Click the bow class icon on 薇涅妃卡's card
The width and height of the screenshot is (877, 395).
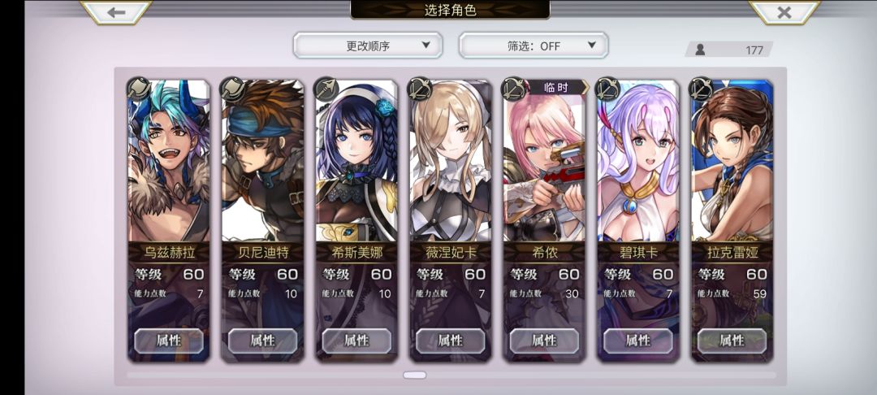click(420, 89)
